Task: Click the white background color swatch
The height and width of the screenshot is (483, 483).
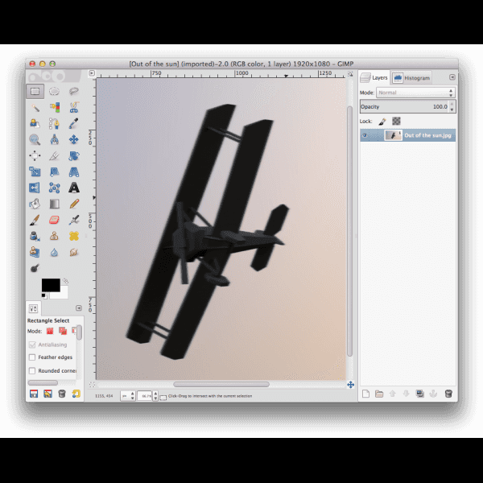Action: pyautogui.click(x=63, y=295)
